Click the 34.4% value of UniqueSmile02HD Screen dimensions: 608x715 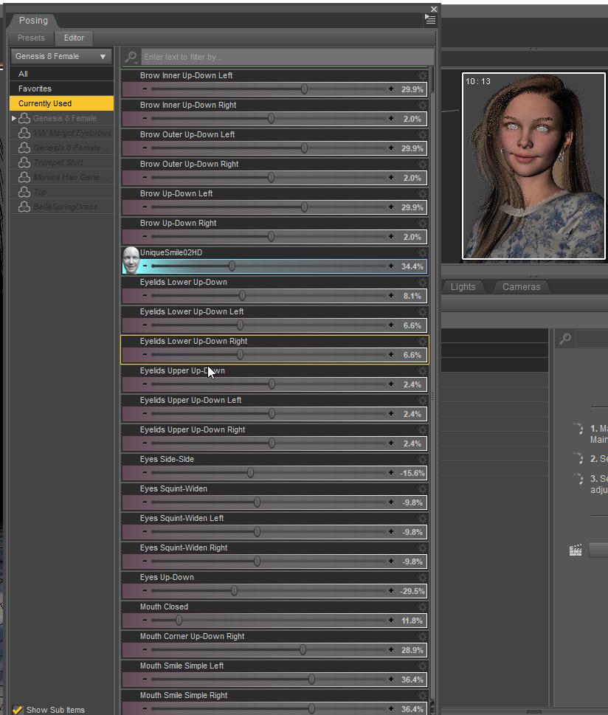pyautogui.click(x=412, y=266)
